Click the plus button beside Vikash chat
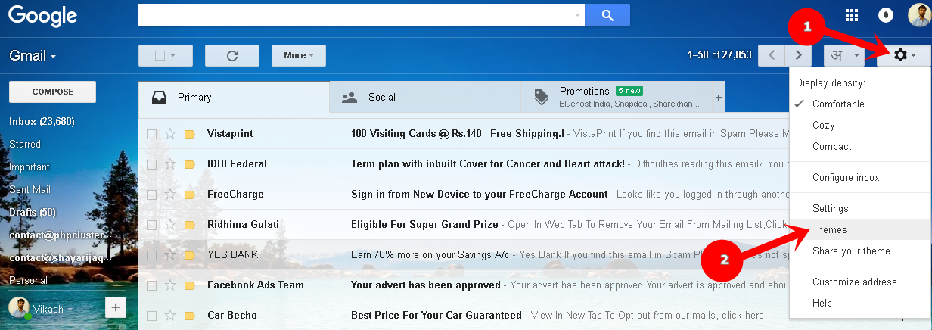Image resolution: width=932 pixels, height=330 pixels. (115, 307)
